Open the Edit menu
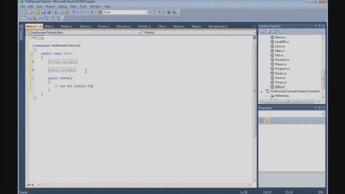345x194 pixels. tap(31, 6)
